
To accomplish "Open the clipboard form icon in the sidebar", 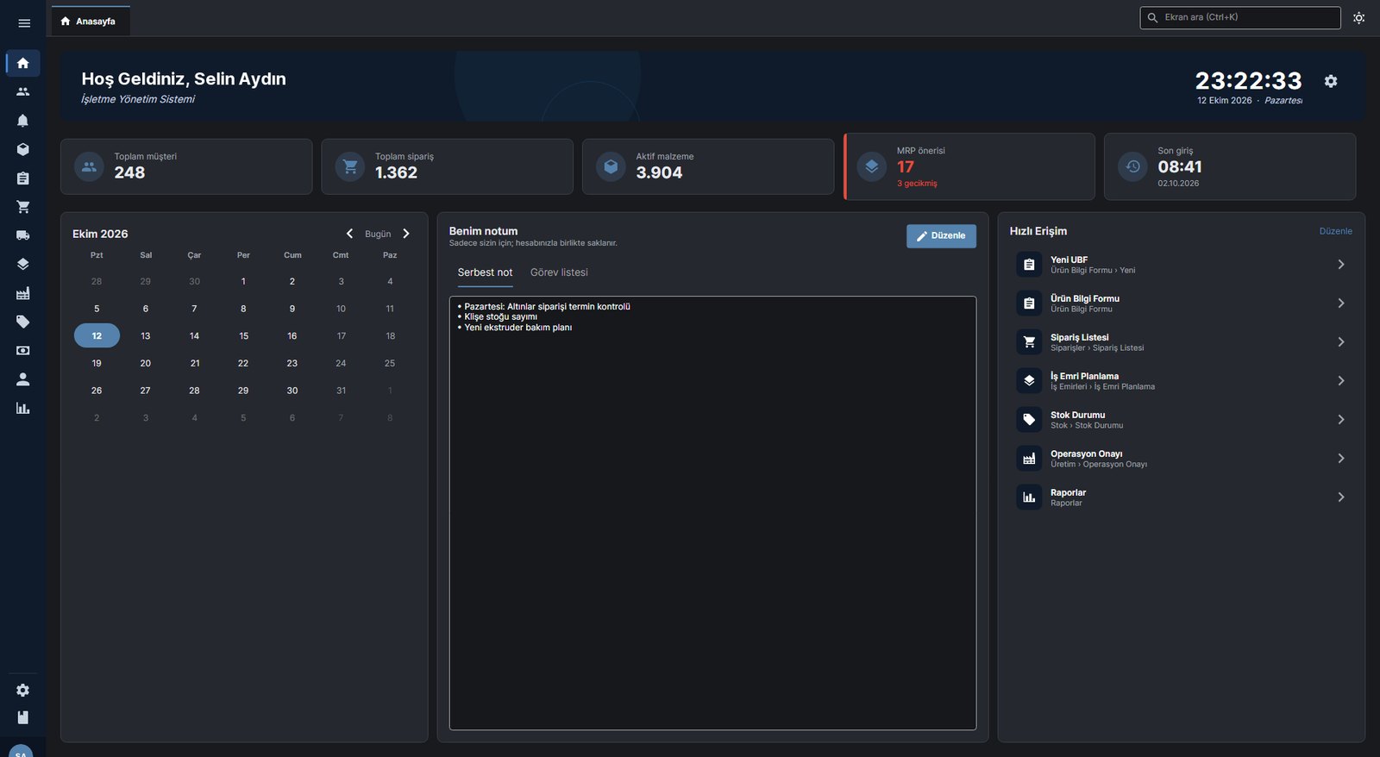I will tap(23, 178).
